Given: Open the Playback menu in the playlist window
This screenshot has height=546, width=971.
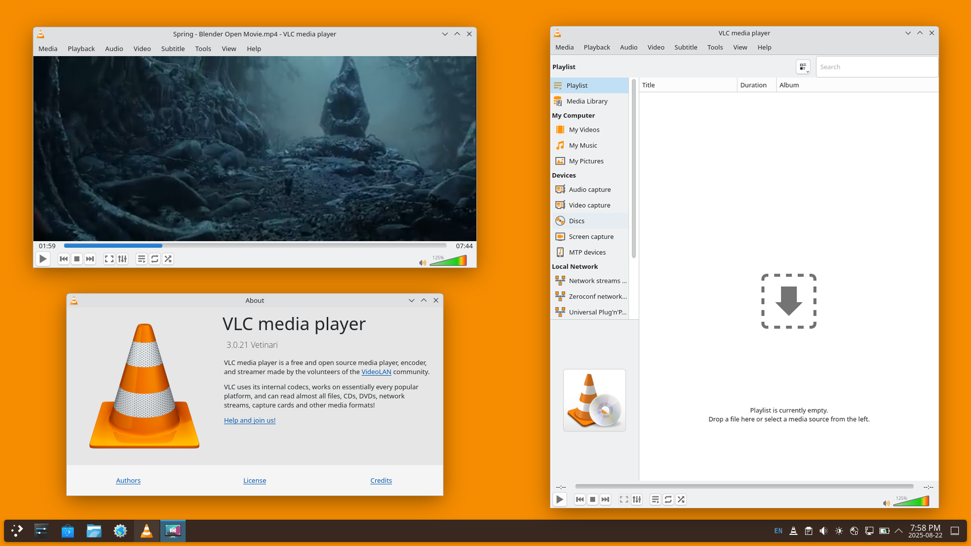Looking at the screenshot, I should tap(597, 47).
